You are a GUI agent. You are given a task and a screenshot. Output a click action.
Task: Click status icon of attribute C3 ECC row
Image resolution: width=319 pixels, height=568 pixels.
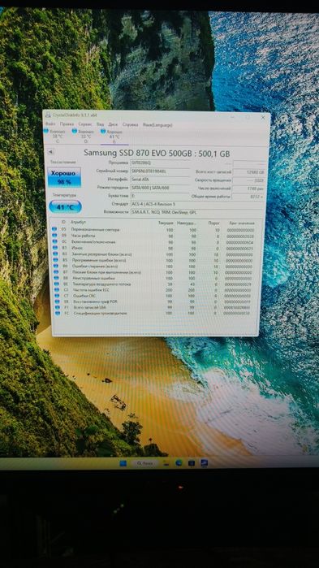point(57,290)
